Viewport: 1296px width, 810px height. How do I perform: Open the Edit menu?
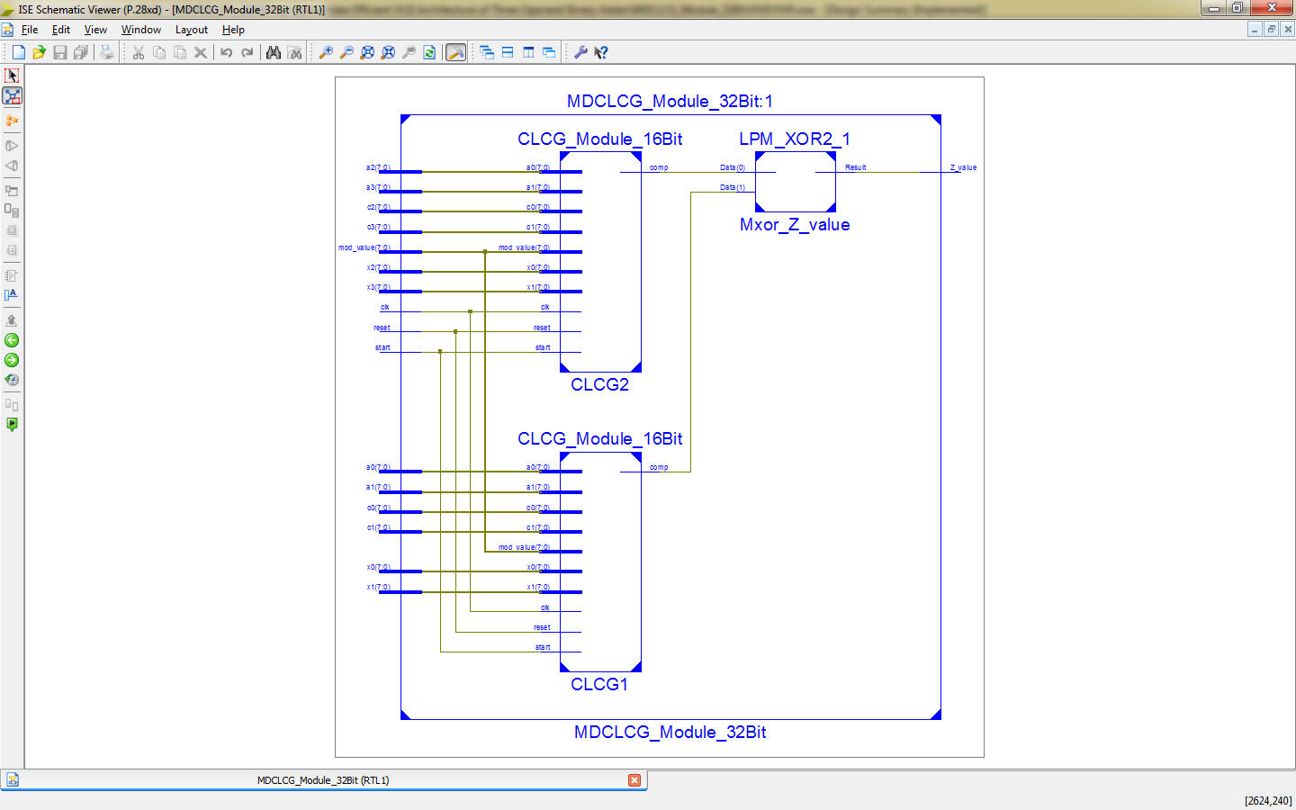click(x=61, y=30)
